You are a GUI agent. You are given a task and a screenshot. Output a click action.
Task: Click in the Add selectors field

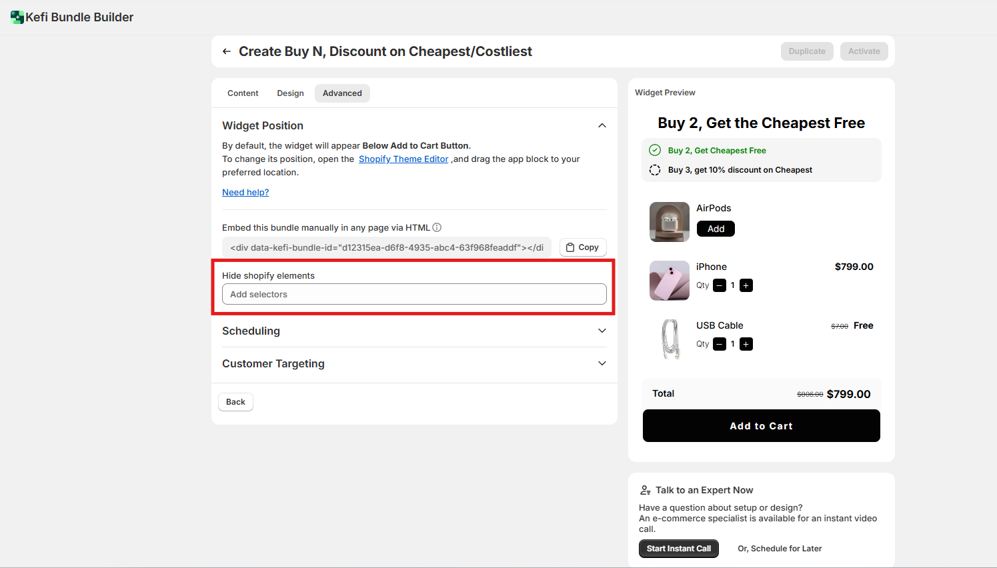413,294
